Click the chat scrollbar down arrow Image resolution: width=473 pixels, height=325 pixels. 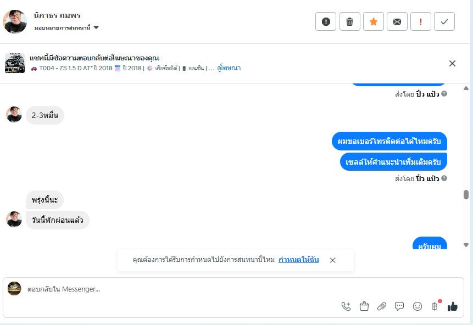(466, 245)
